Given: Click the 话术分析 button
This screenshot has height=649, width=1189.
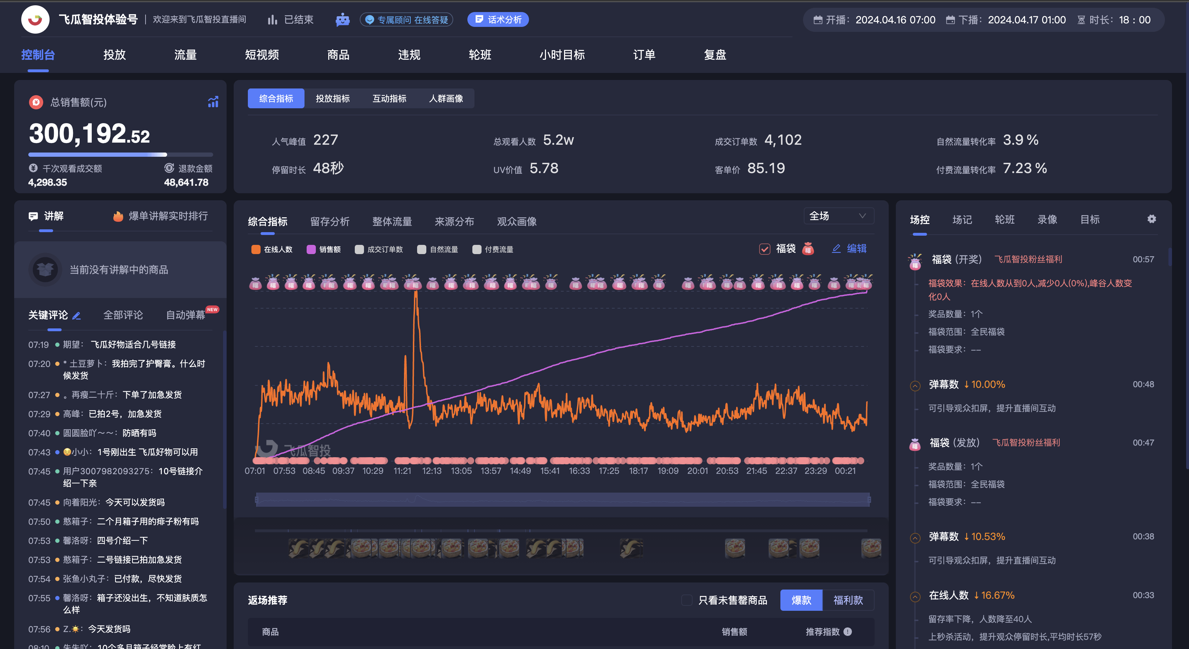Looking at the screenshot, I should [498, 19].
